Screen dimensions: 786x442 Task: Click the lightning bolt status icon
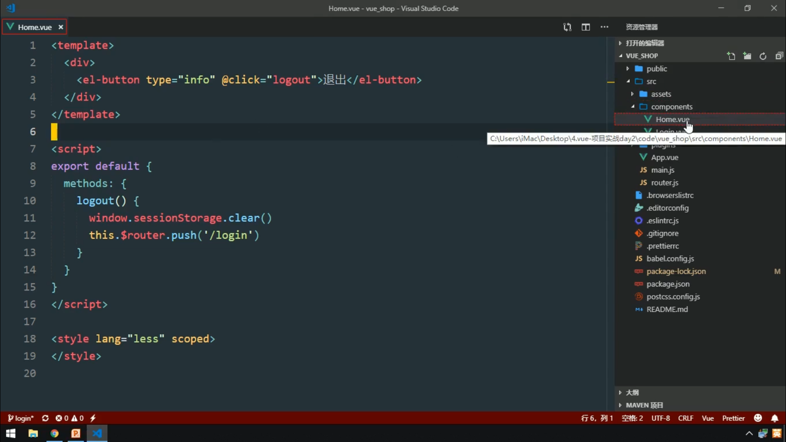point(93,418)
